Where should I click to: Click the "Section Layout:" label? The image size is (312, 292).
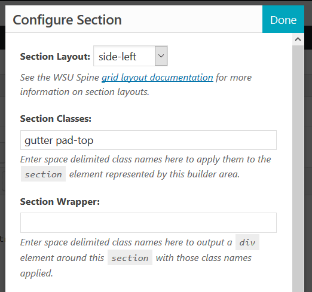click(x=55, y=57)
